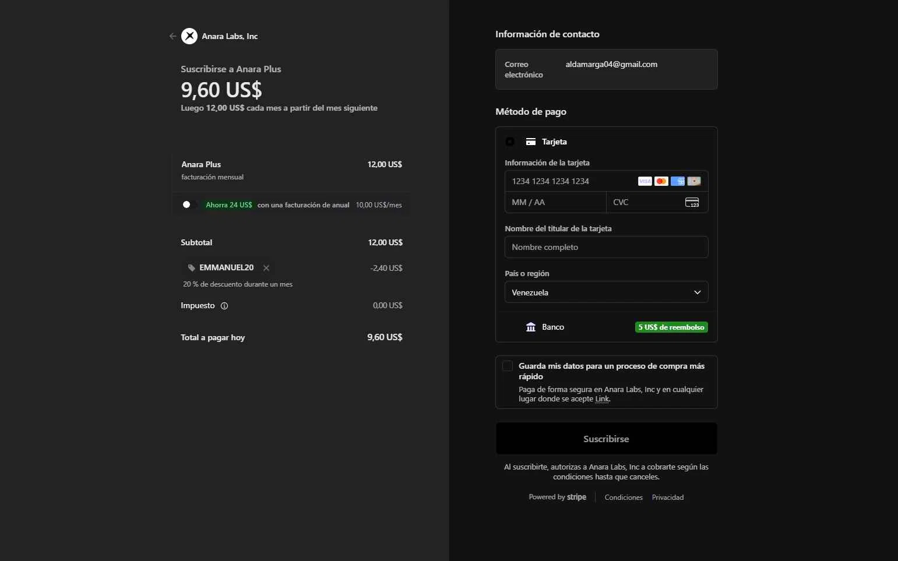The width and height of the screenshot is (898, 561).
Task: Select the Banco payment method
Action: (x=606, y=327)
